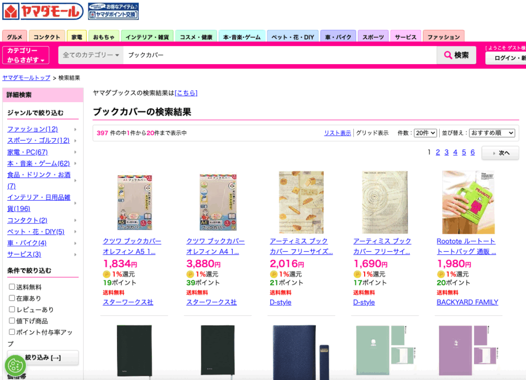Open the 家電 category tab
Image resolution: width=526 pixels, height=380 pixels.
77,36
